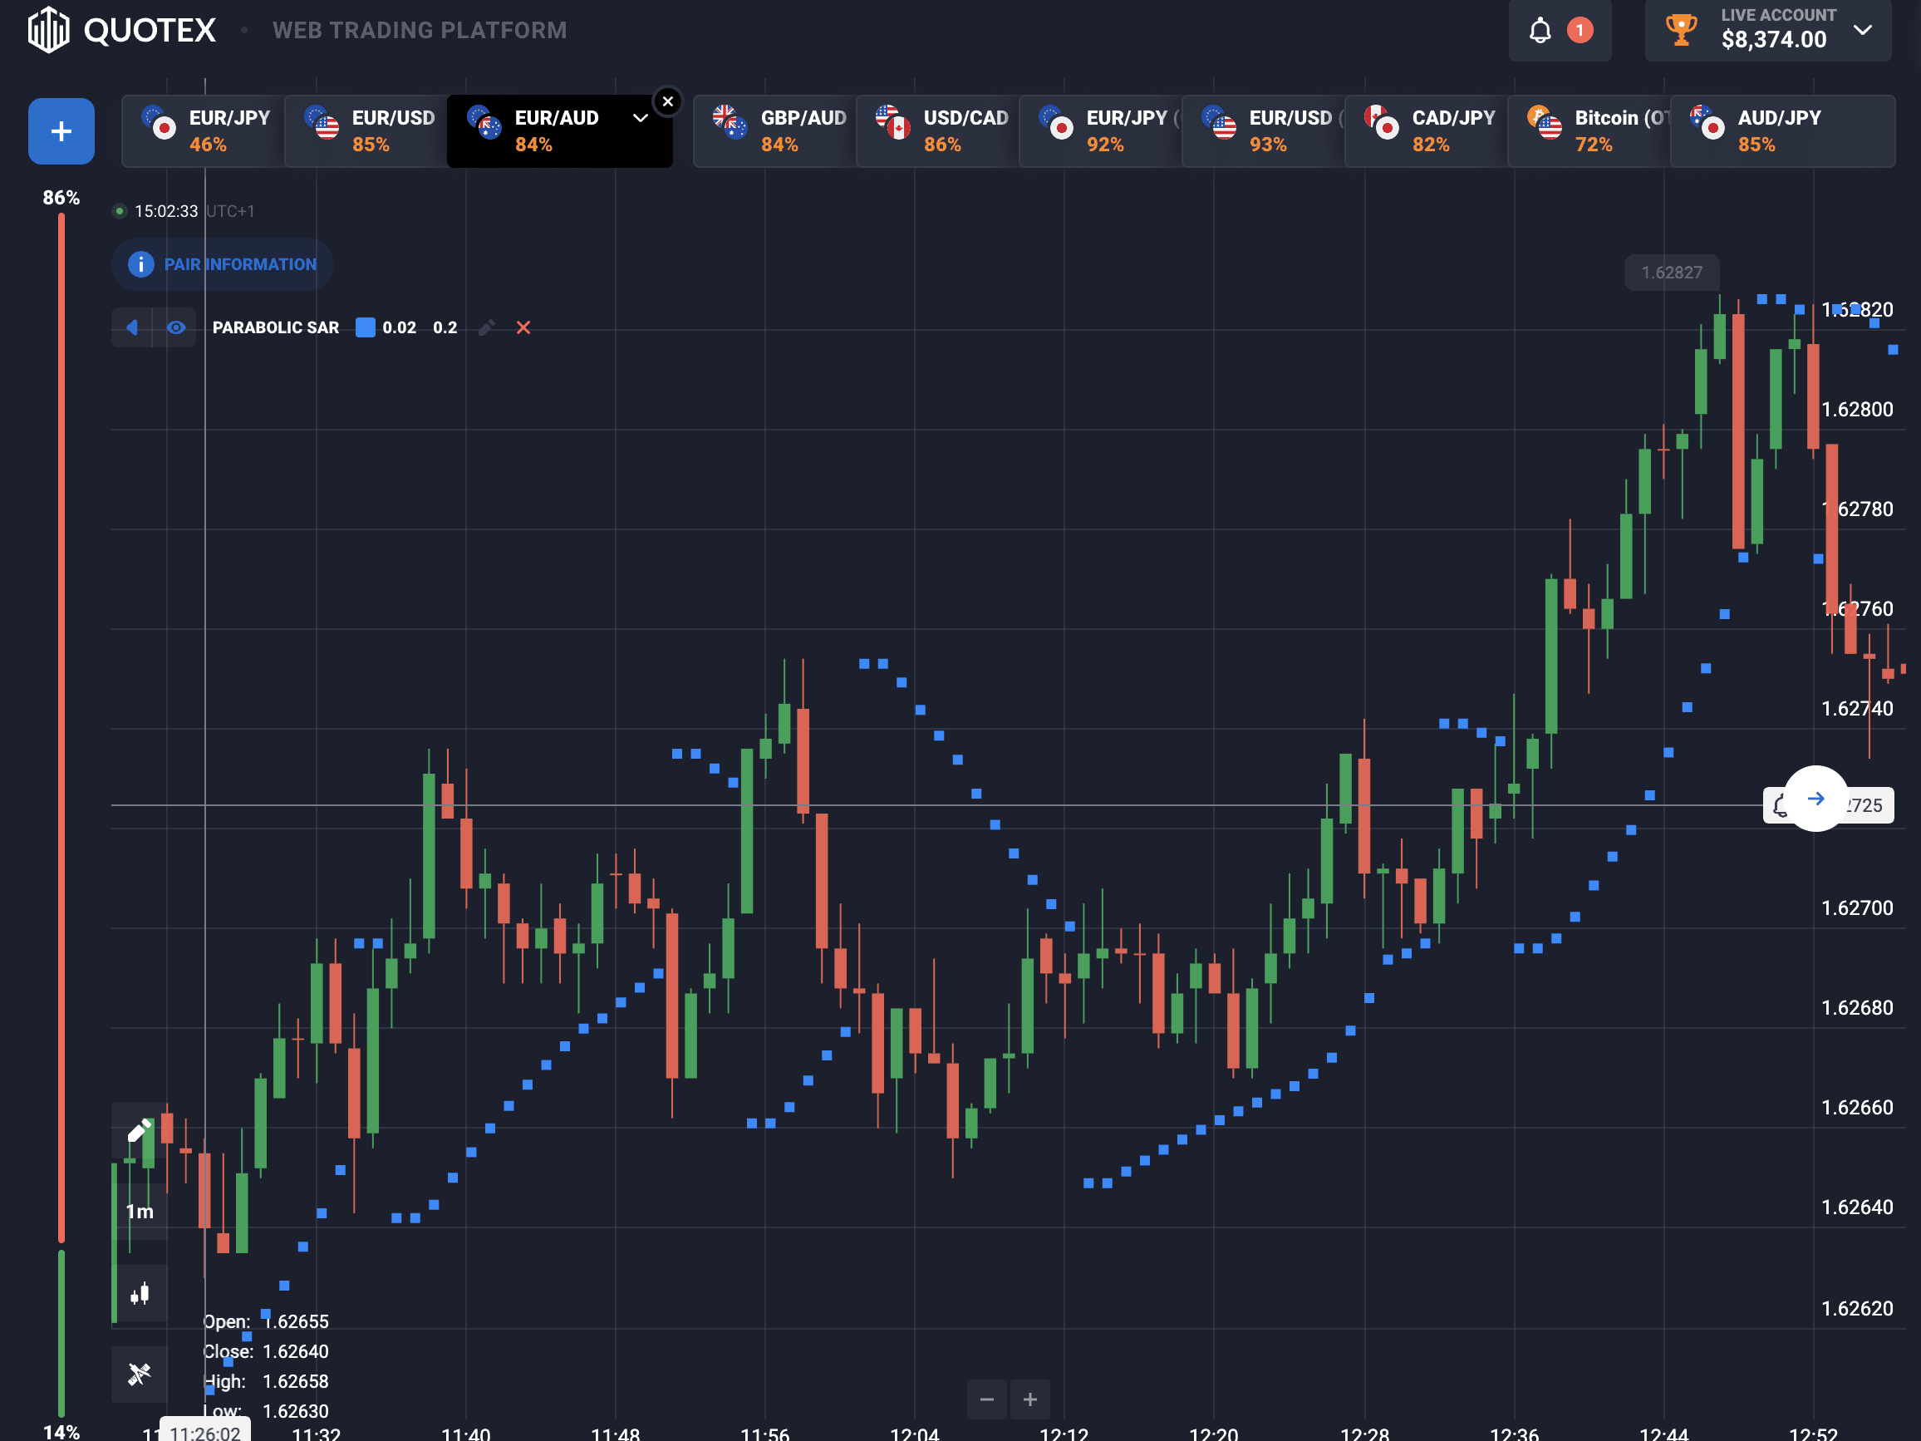Click Parabolic SAR blue color swatch
This screenshot has height=1441, width=1921.
pyautogui.click(x=366, y=327)
